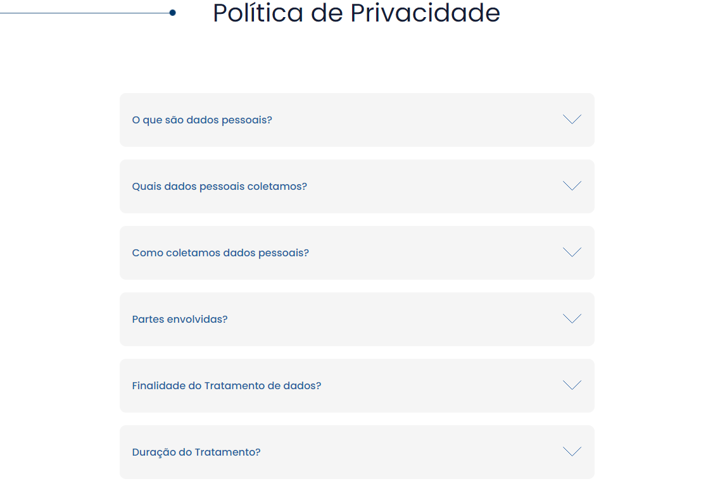Screen dimensions: 720x486
Task: Select the 'Quais dados pessoais coletamos?' label
Action: tap(219, 187)
